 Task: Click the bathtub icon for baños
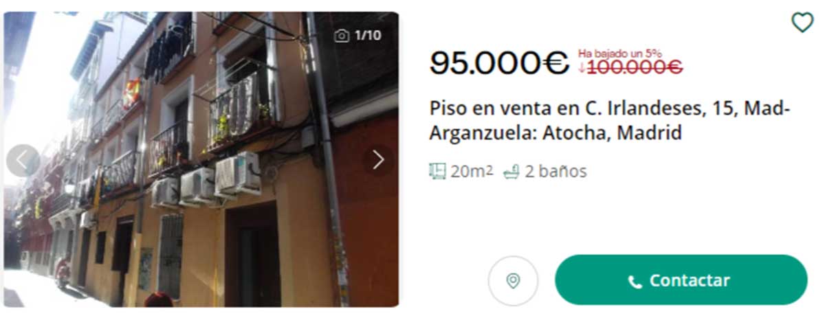pyautogui.click(x=511, y=172)
